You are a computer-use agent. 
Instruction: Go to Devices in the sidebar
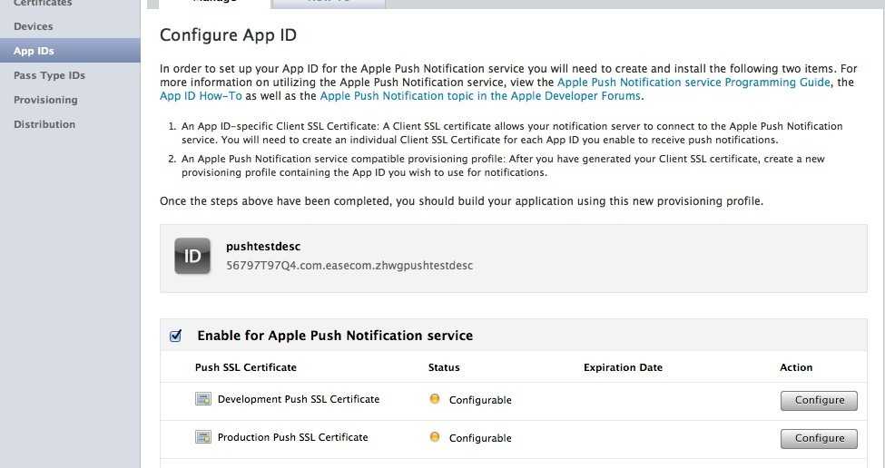tap(34, 26)
